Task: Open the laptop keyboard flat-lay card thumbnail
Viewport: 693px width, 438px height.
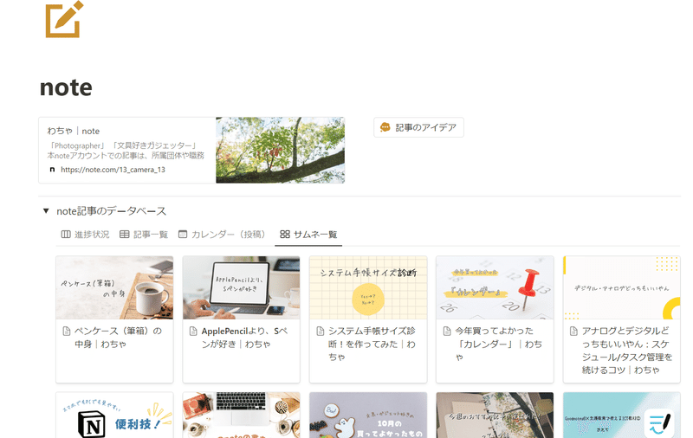Action: click(x=242, y=415)
